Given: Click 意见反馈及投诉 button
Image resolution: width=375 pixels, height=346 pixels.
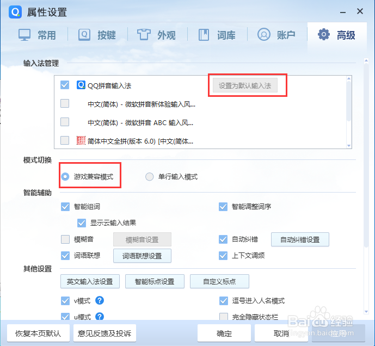Looking at the screenshot, I should (104, 333).
